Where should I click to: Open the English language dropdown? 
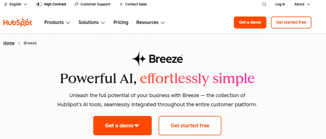click(x=18, y=4)
